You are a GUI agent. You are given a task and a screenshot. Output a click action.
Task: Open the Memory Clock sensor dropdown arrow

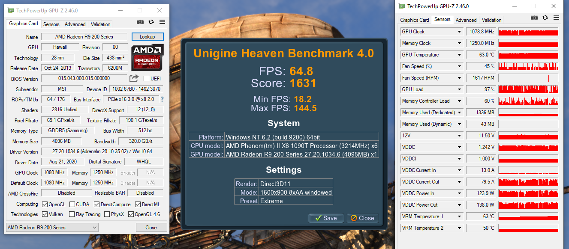point(459,43)
